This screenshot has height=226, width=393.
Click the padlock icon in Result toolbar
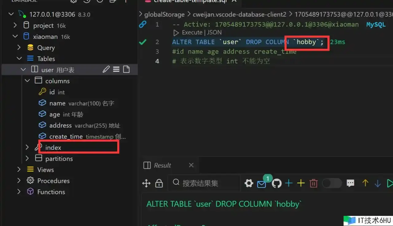point(159,183)
